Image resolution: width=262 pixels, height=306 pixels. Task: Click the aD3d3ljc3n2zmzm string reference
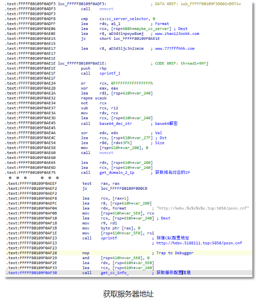tap(126, 48)
